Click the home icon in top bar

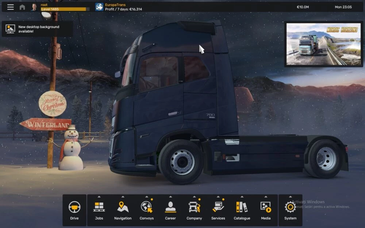tap(22, 7)
